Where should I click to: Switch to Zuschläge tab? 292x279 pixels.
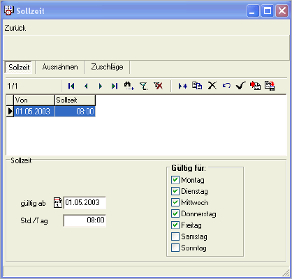coord(107,67)
